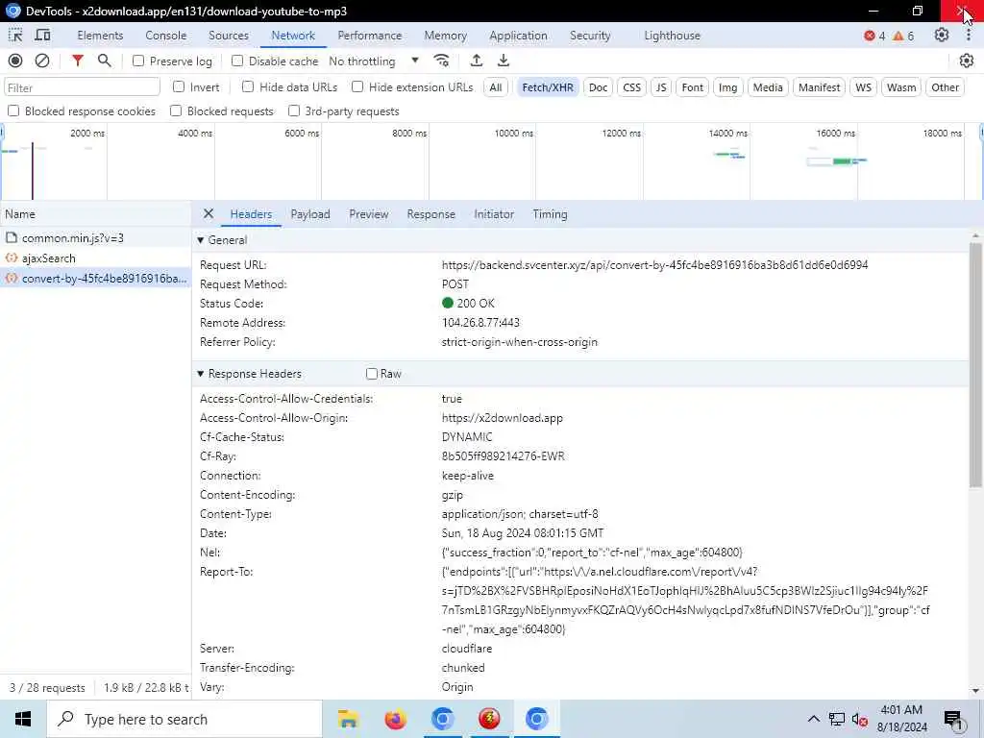
Task: Open the Performance panel
Action: 370,36
